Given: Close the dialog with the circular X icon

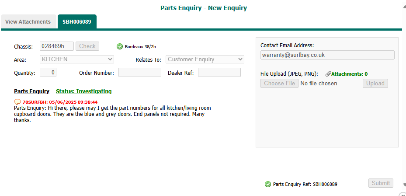Looking at the screenshot, I should tap(403, 195).
